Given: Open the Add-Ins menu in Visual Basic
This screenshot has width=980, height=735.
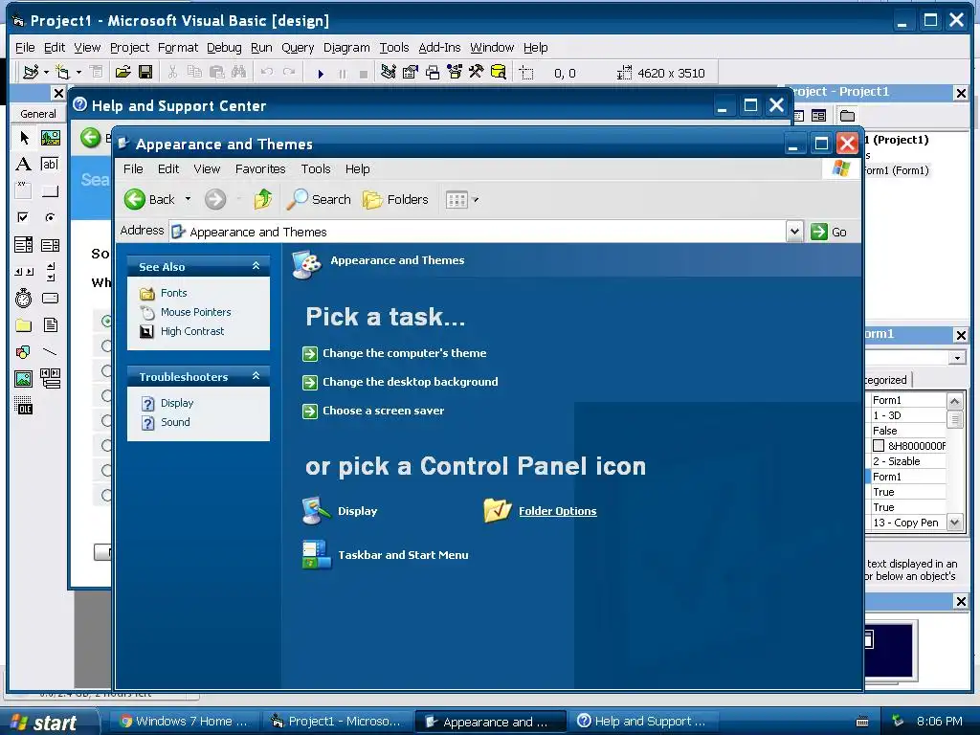Looking at the screenshot, I should (439, 48).
